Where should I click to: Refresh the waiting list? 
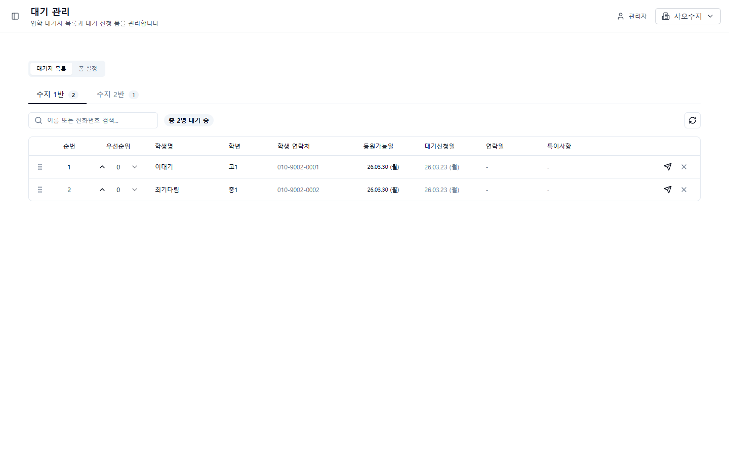692,120
